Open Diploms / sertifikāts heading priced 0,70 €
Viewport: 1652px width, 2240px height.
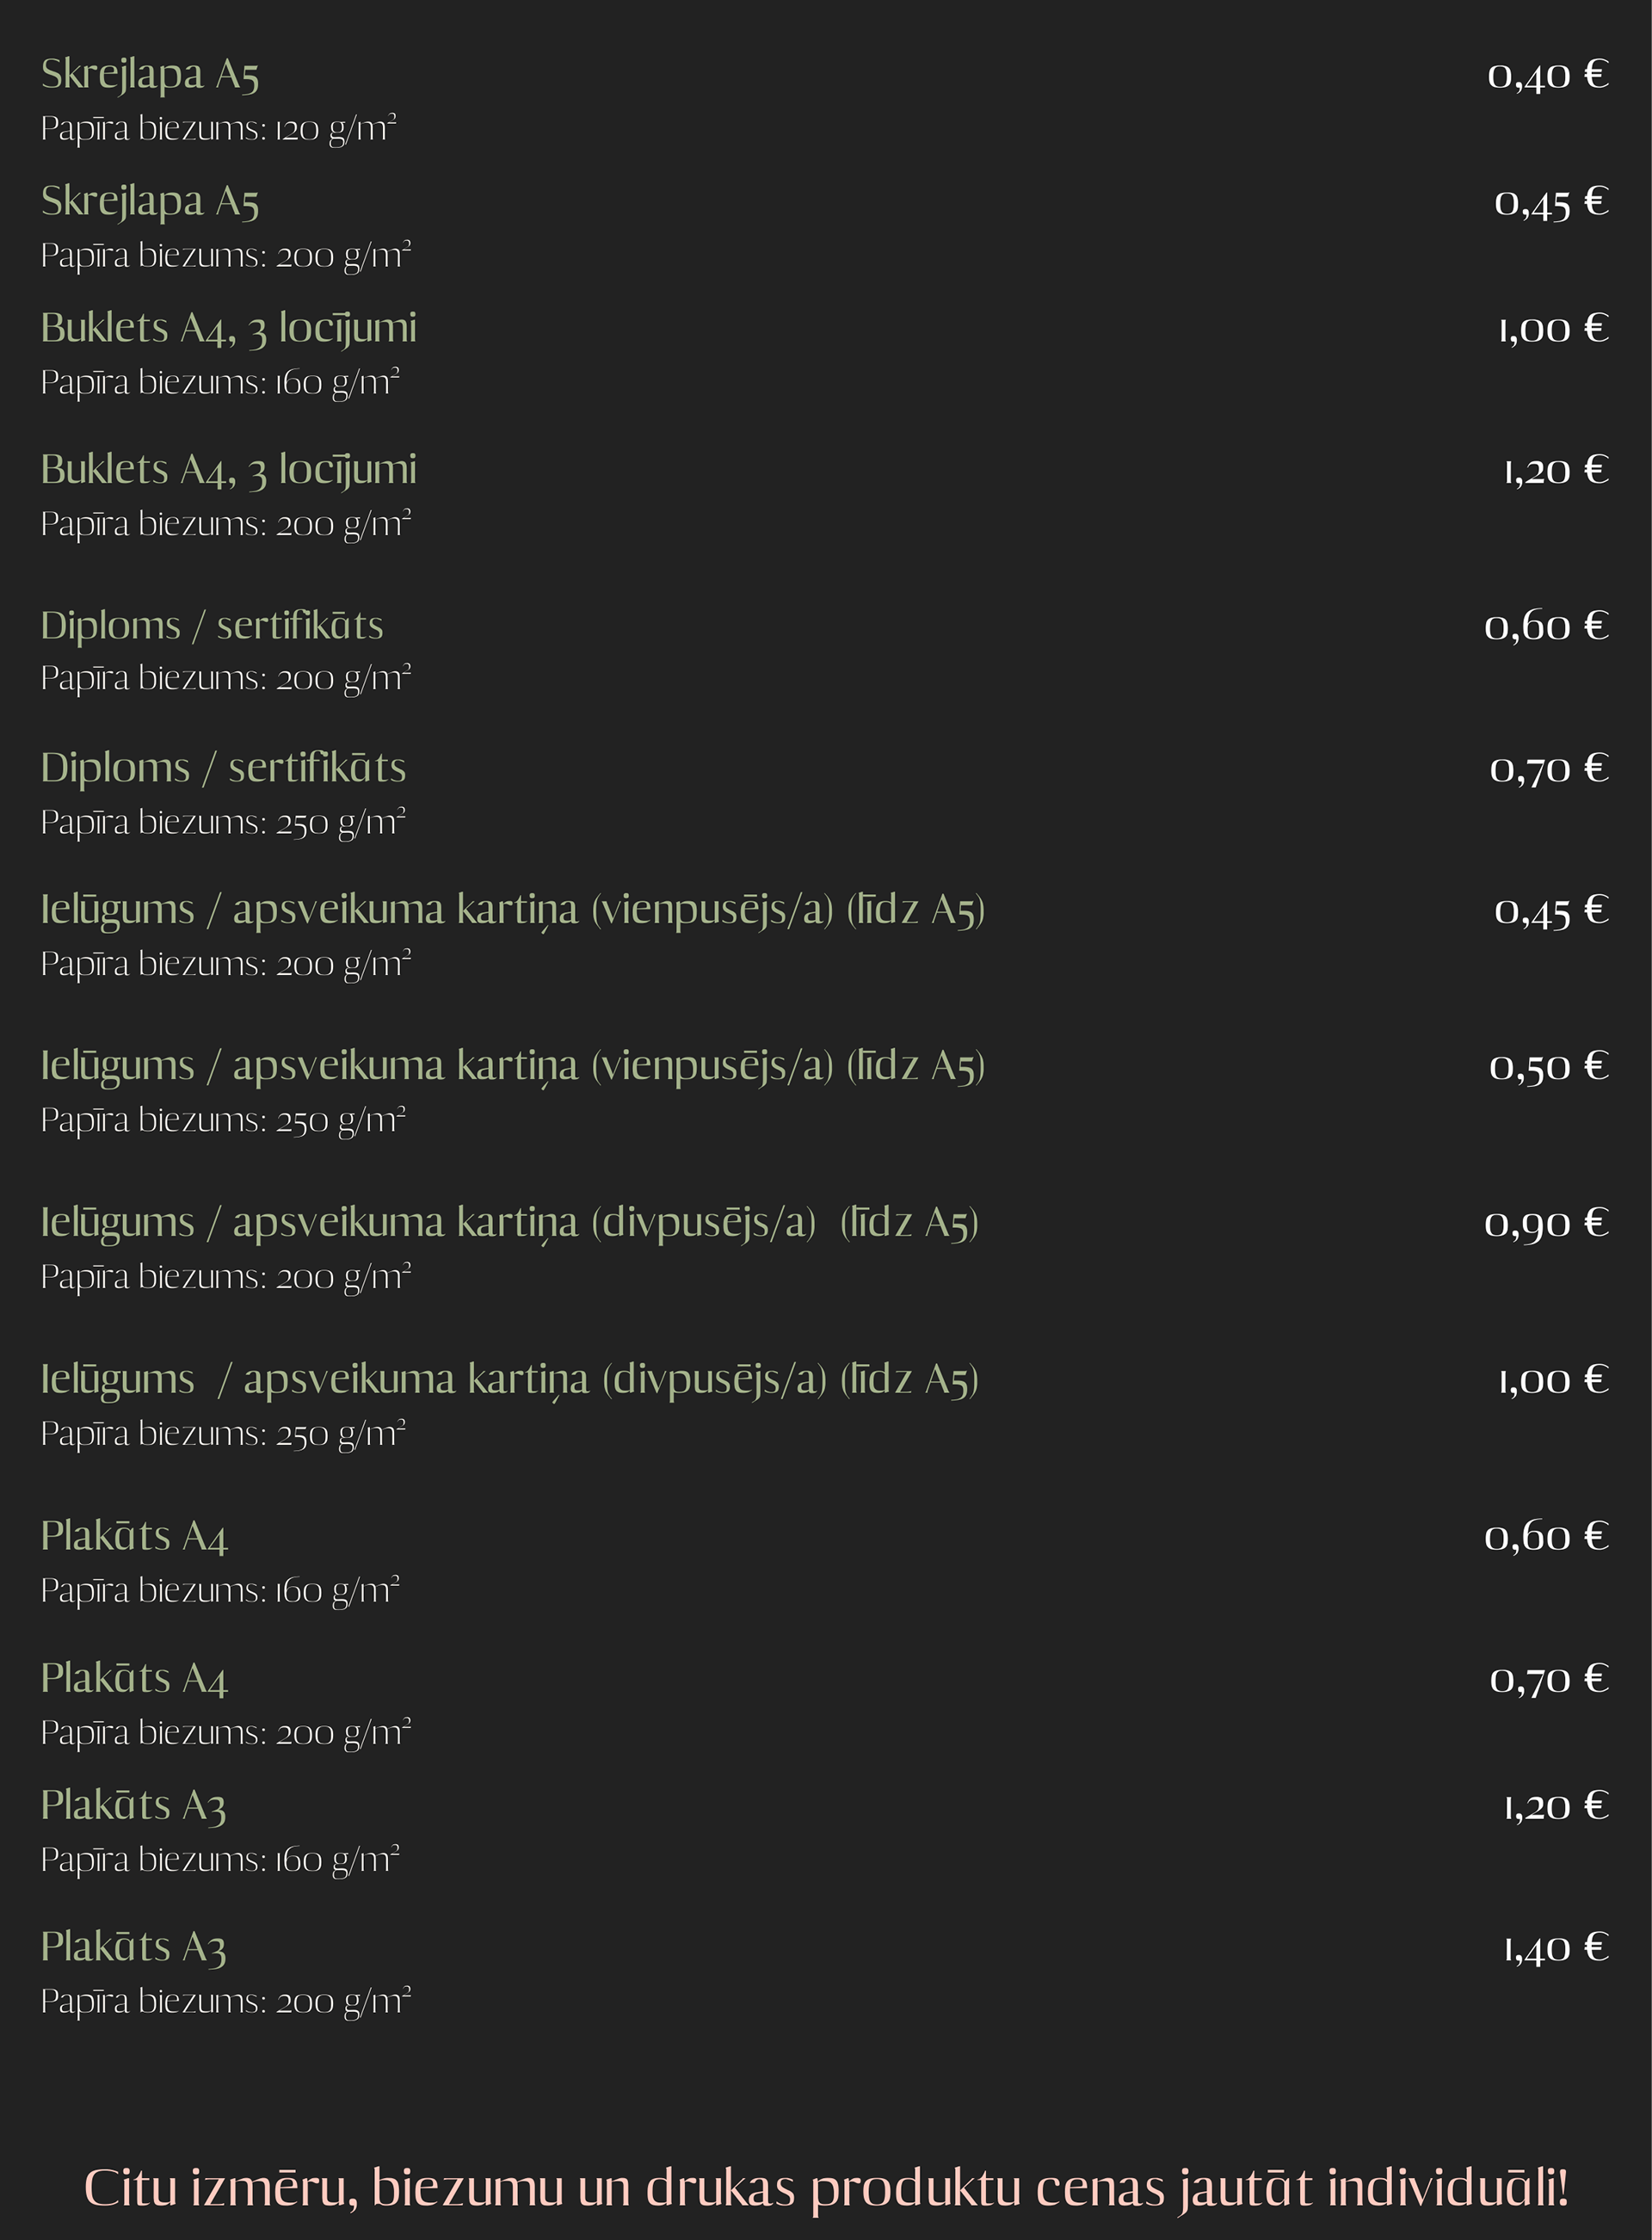pyautogui.click(x=223, y=768)
